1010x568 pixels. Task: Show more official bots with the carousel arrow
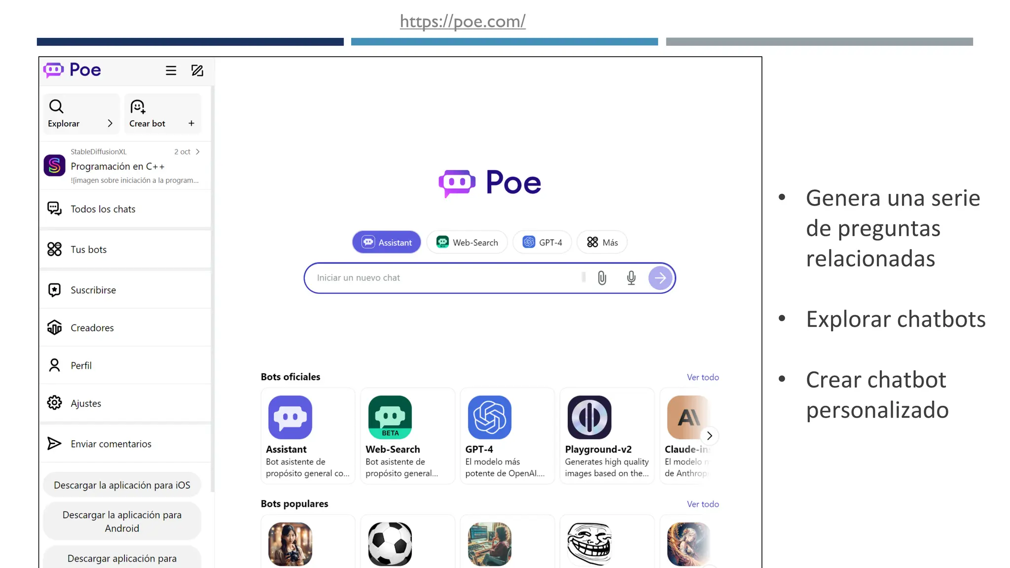tap(709, 436)
